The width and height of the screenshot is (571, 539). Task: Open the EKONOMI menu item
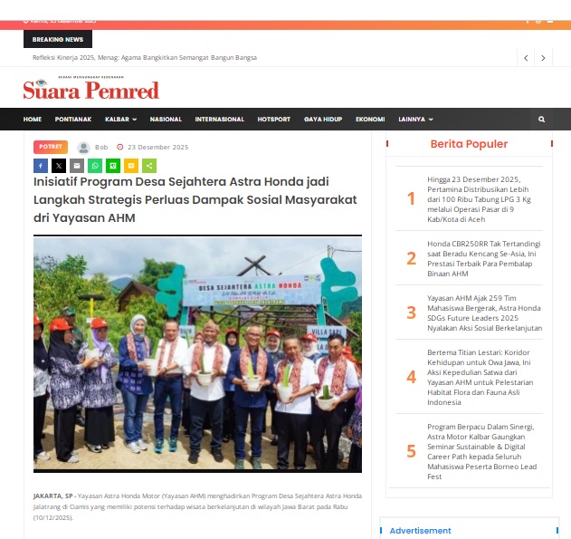tap(370, 120)
